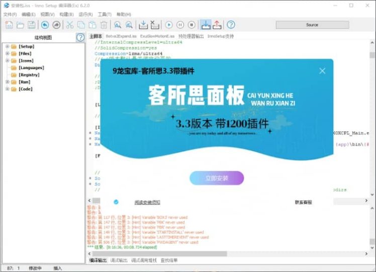Screen dimensions: 376x272
Task: Open Replace with the second magnifier icon
Action: pyautogui.click(x=129, y=25)
